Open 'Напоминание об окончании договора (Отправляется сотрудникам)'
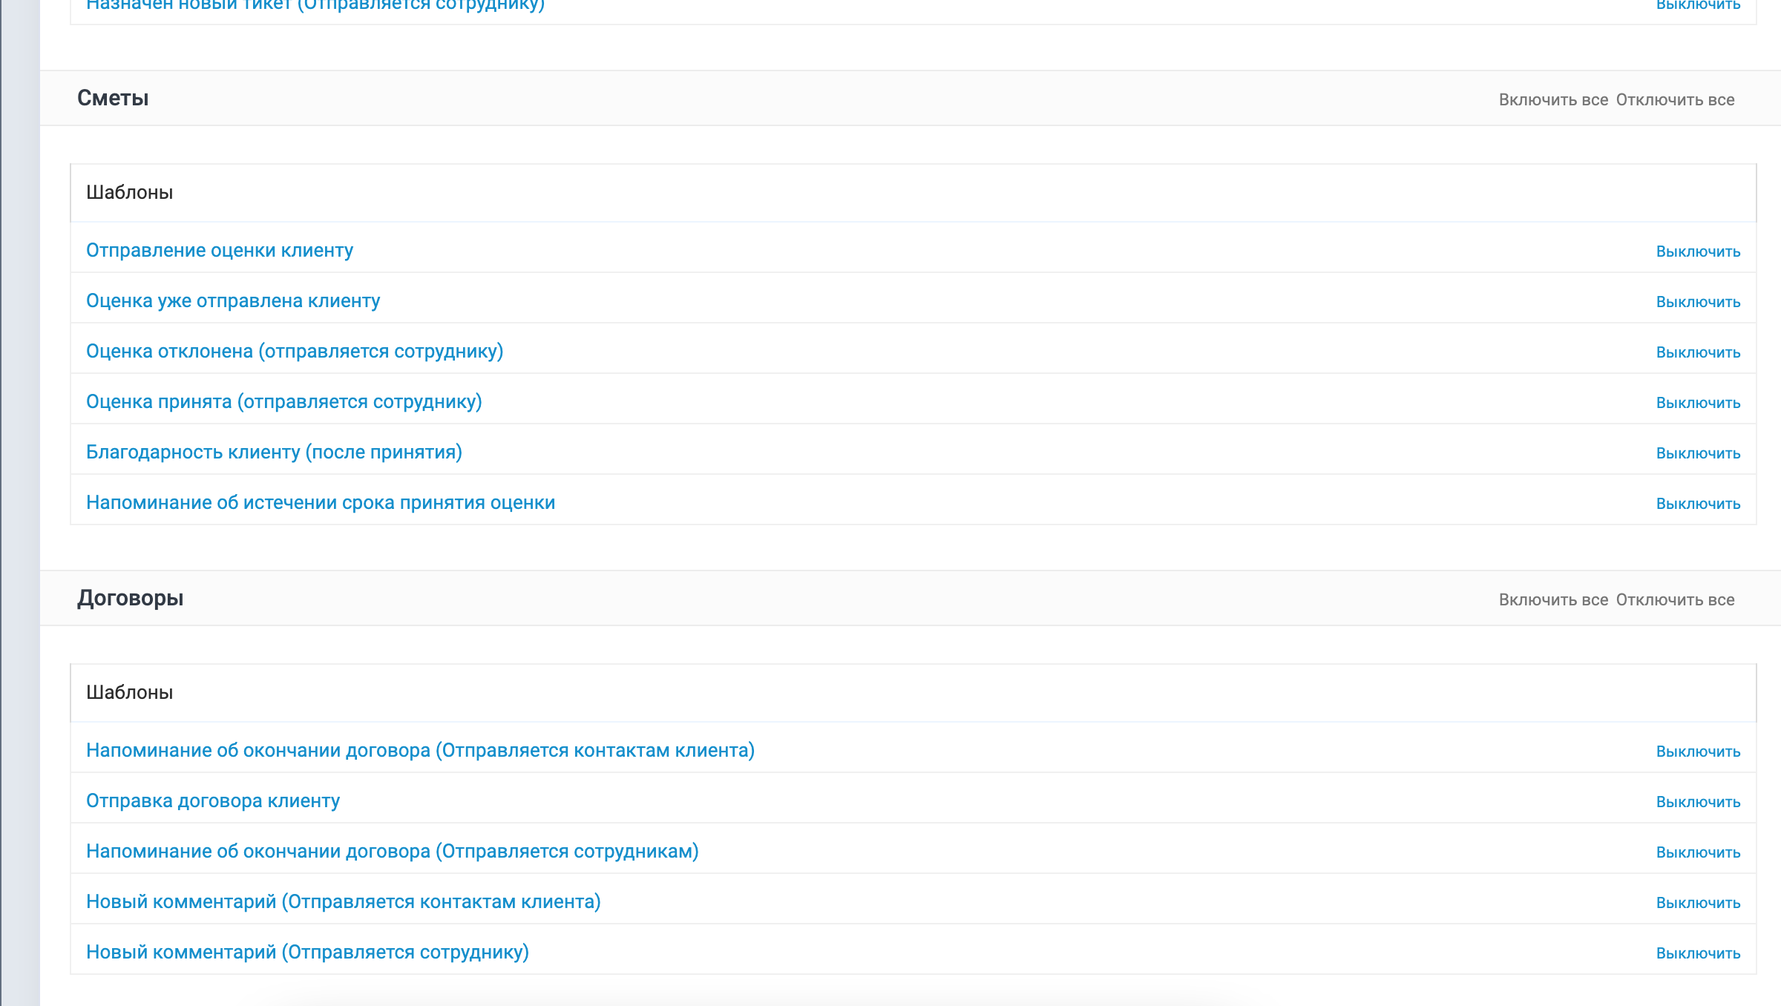Image resolution: width=1781 pixels, height=1006 pixels. (393, 852)
